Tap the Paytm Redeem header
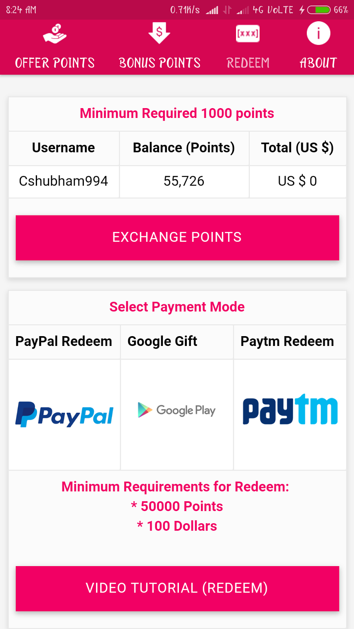Image resolution: width=354 pixels, height=629 pixels. pos(287,342)
